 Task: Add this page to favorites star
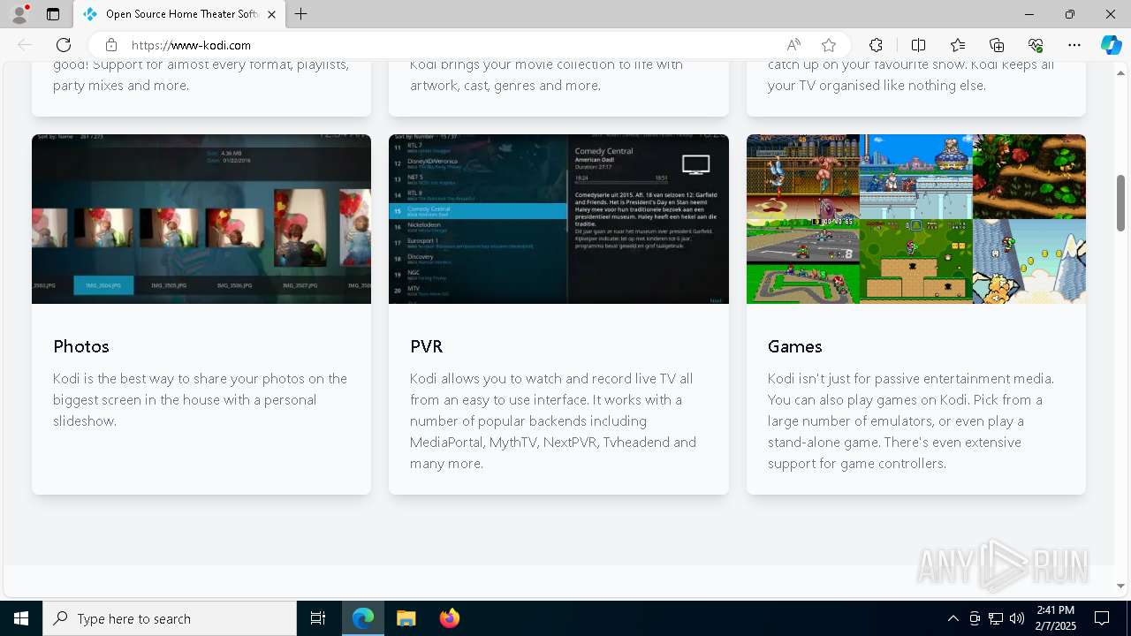[829, 45]
